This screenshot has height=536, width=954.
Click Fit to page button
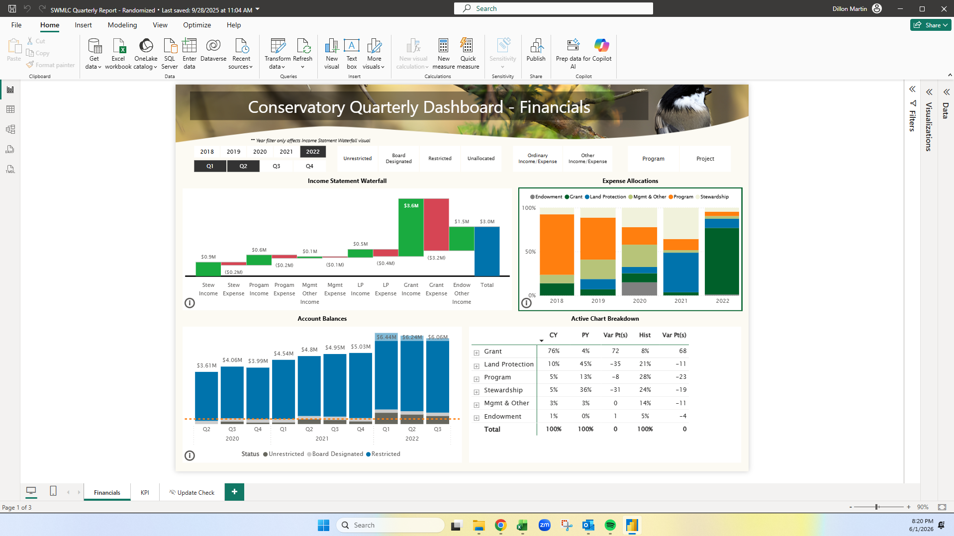pos(942,507)
